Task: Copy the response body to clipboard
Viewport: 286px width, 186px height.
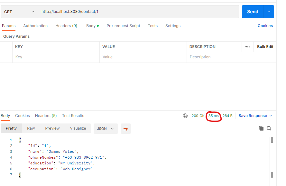Action: (261, 128)
